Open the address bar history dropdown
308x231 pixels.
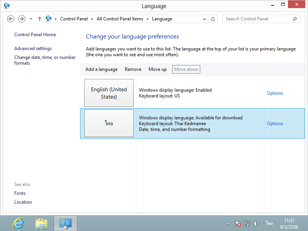click(204, 19)
